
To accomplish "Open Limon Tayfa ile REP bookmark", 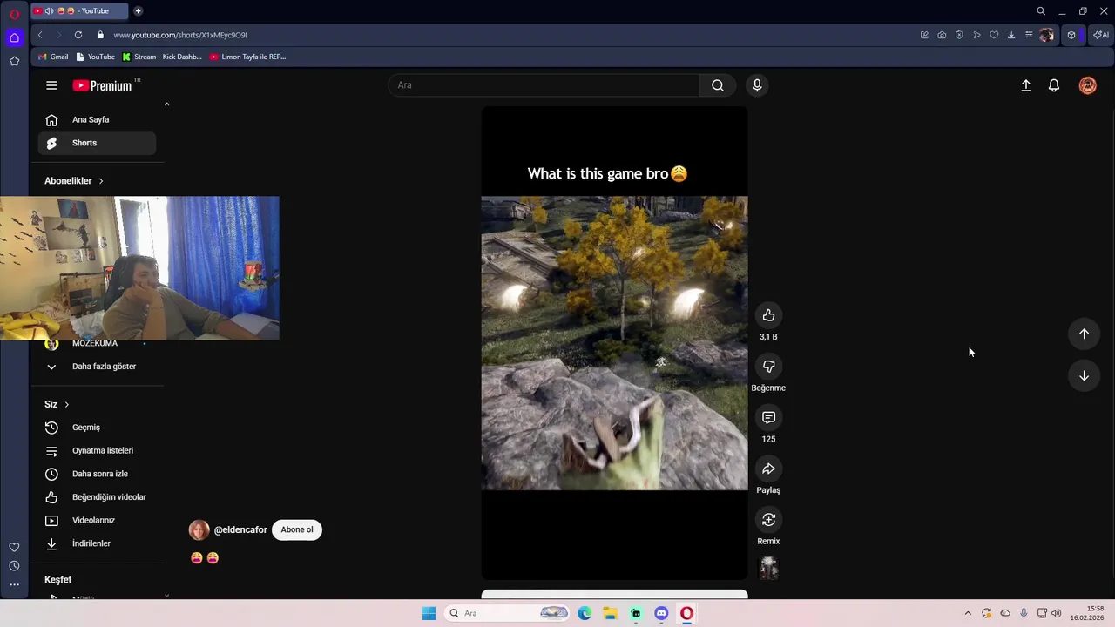I will pyautogui.click(x=248, y=57).
